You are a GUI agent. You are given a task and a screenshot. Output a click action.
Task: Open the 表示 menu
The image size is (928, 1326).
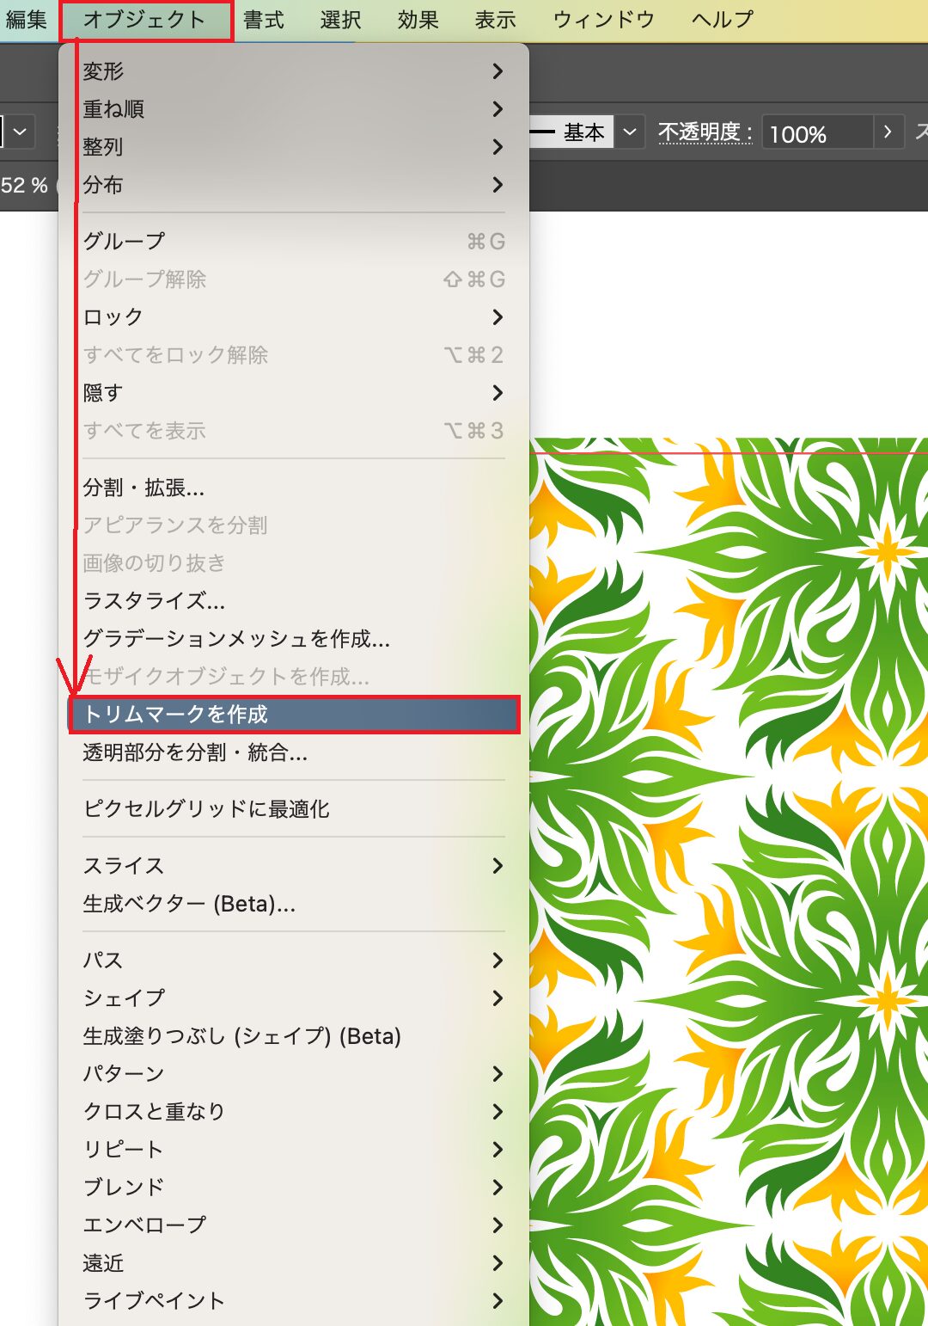495,20
